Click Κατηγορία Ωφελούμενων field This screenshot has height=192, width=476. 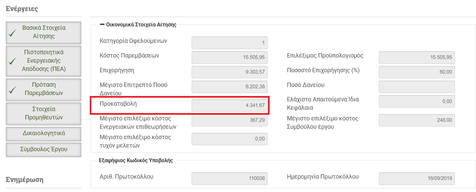coord(229,43)
